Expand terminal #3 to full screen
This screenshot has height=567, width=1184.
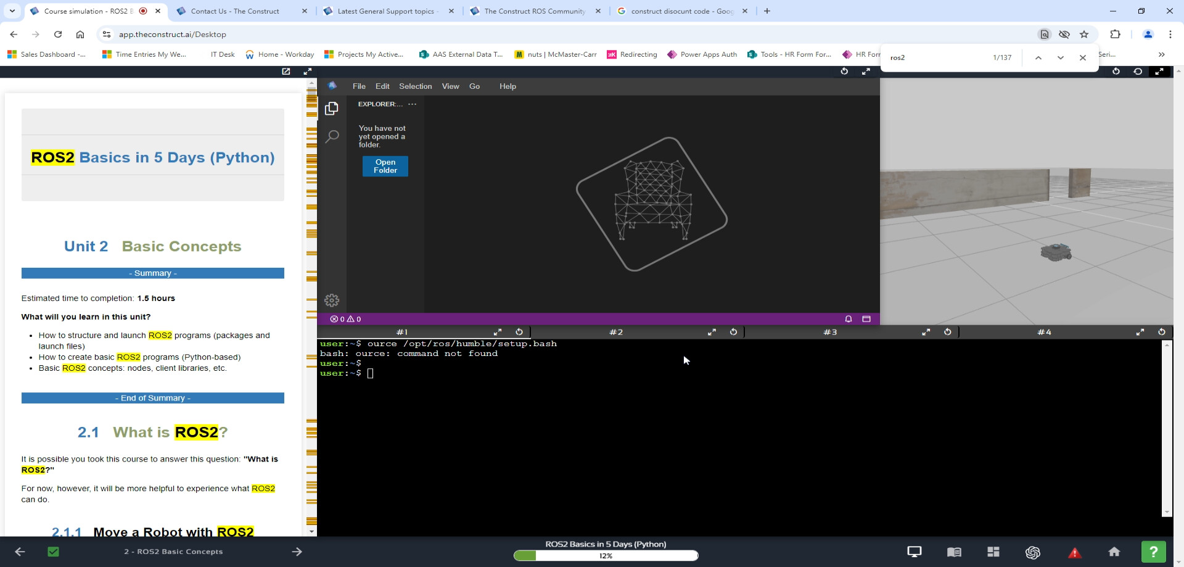926,332
